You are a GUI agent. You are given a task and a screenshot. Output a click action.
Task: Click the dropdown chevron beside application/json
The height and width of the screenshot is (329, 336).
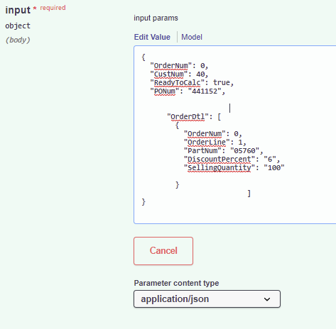click(267, 299)
